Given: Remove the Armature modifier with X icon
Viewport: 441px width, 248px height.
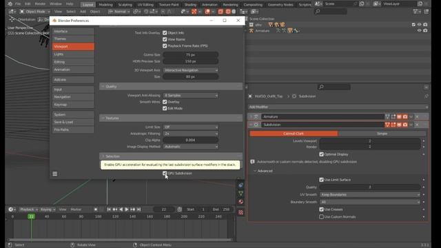Looking at the screenshot, I should point(417,116).
